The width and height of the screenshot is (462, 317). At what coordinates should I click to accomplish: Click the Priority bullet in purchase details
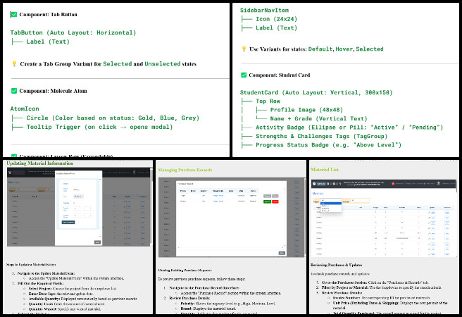[227, 304]
